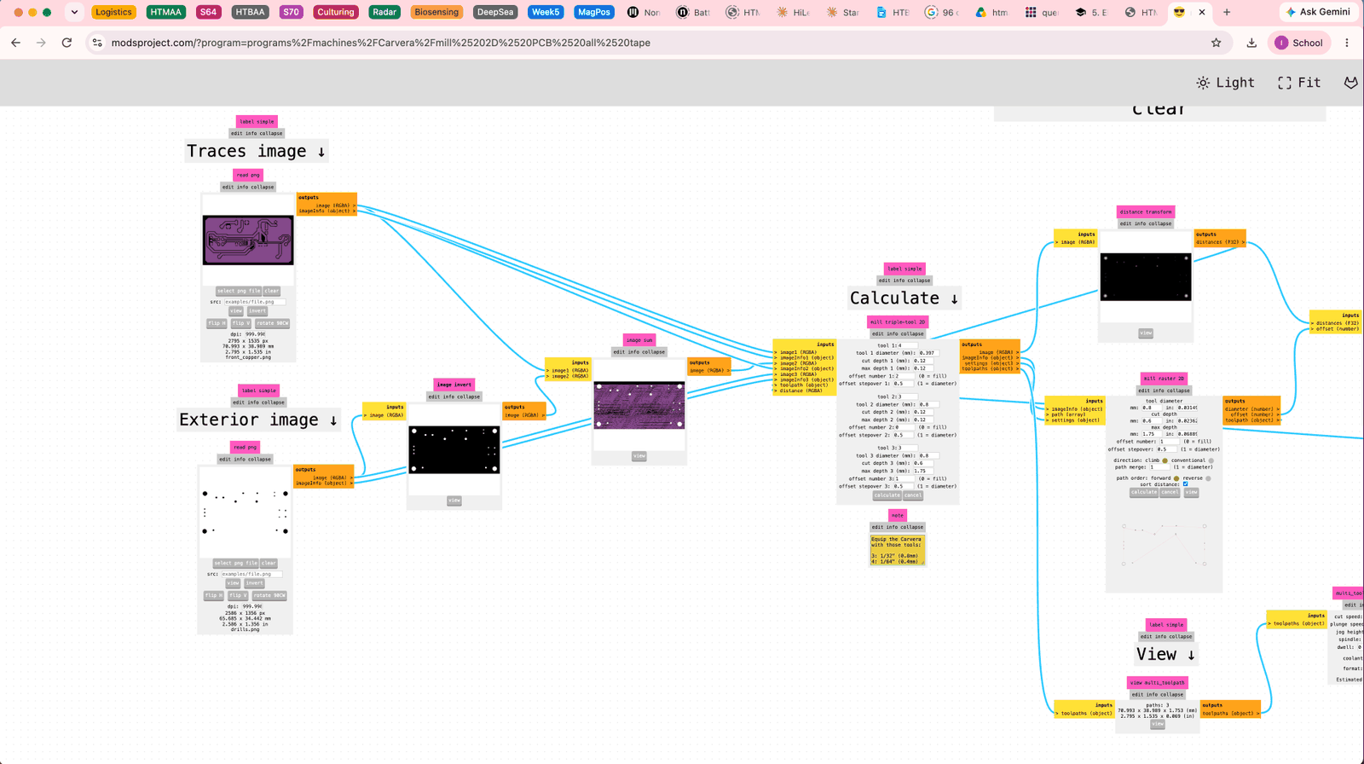The width and height of the screenshot is (1364, 764).
Task: Open a new browser tab with plus icon
Action: (x=1227, y=12)
